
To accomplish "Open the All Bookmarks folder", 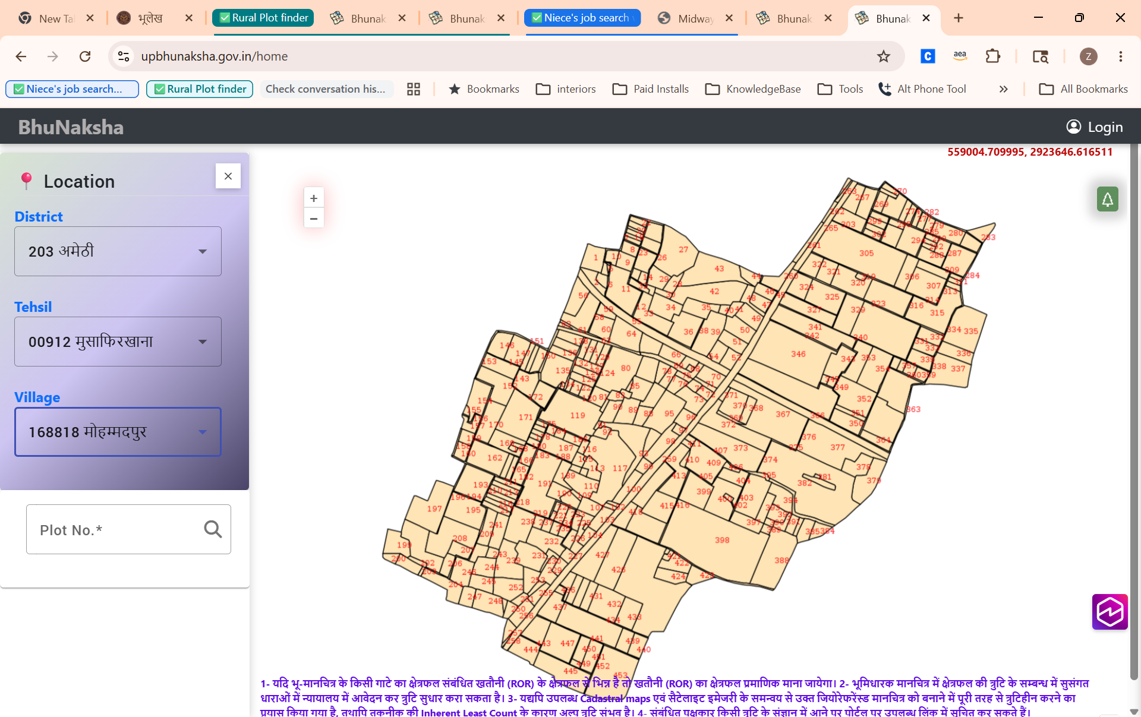I will [x=1083, y=89].
